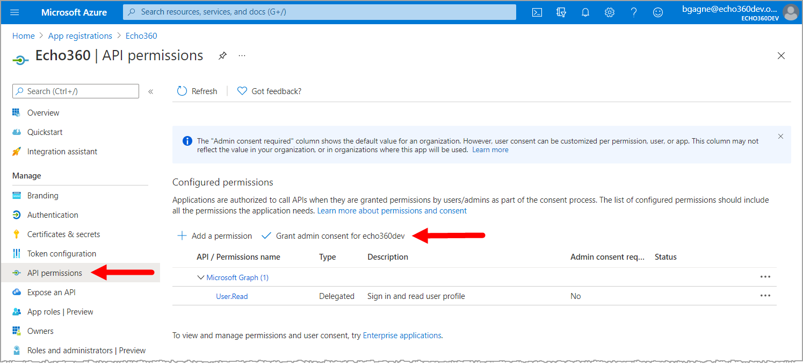Click the Got feedback heart icon
Image resolution: width=803 pixels, height=364 pixels.
point(242,91)
